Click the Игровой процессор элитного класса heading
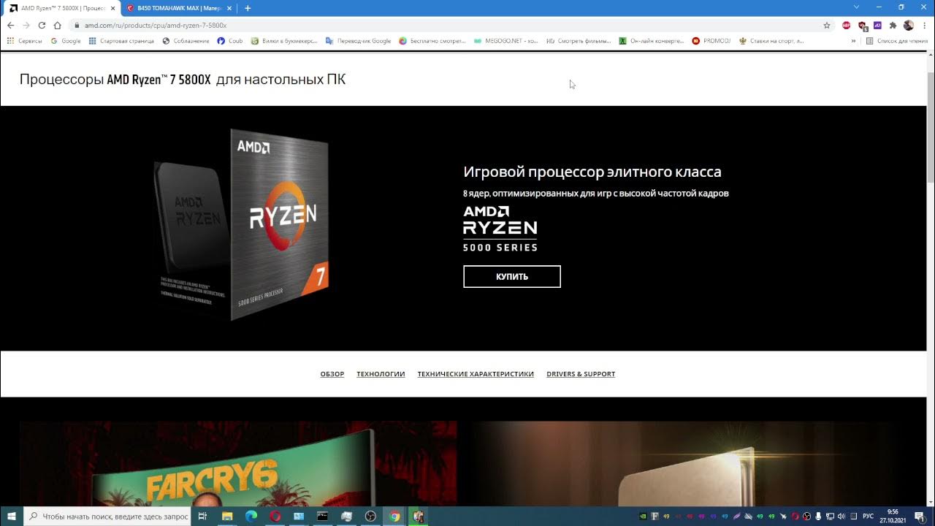Image resolution: width=935 pixels, height=526 pixels. tap(592, 172)
